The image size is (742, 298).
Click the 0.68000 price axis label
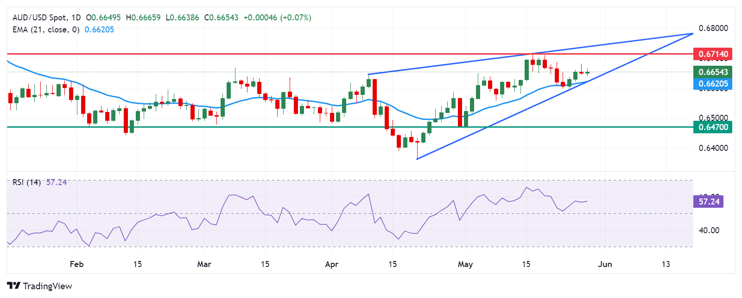click(713, 28)
